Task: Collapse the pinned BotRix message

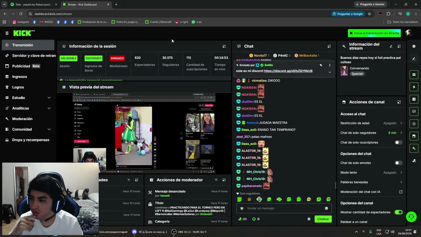Action: (330, 72)
